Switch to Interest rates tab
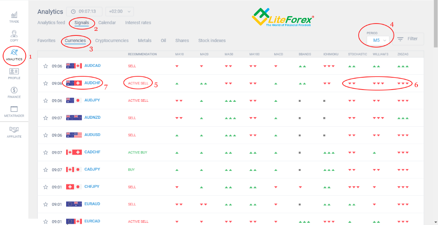This screenshot has height=225, width=438. click(x=138, y=23)
